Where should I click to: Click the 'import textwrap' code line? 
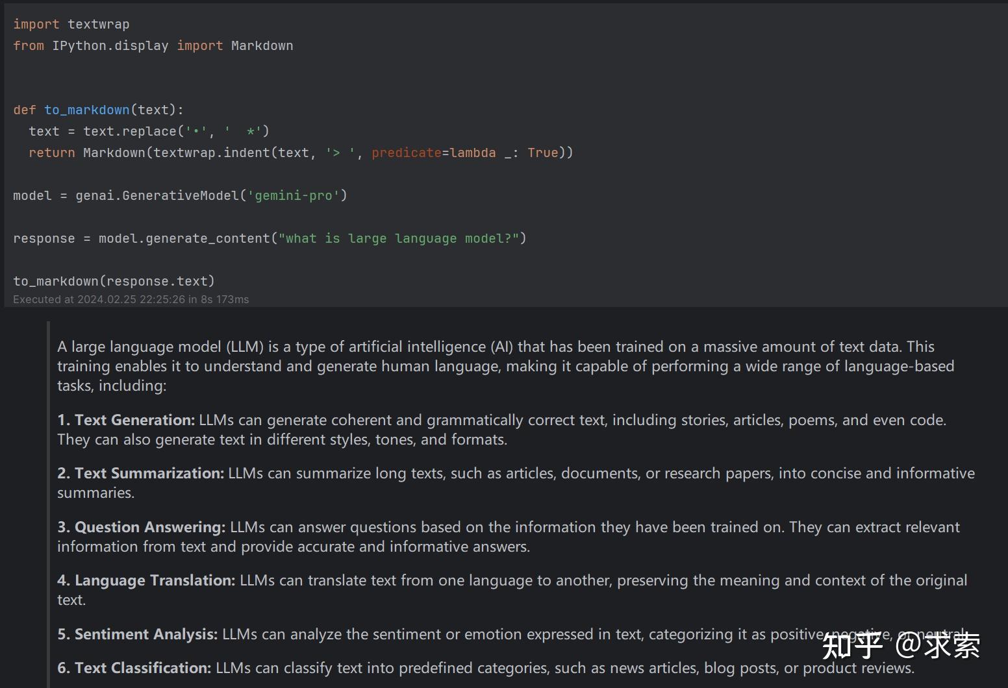71,24
